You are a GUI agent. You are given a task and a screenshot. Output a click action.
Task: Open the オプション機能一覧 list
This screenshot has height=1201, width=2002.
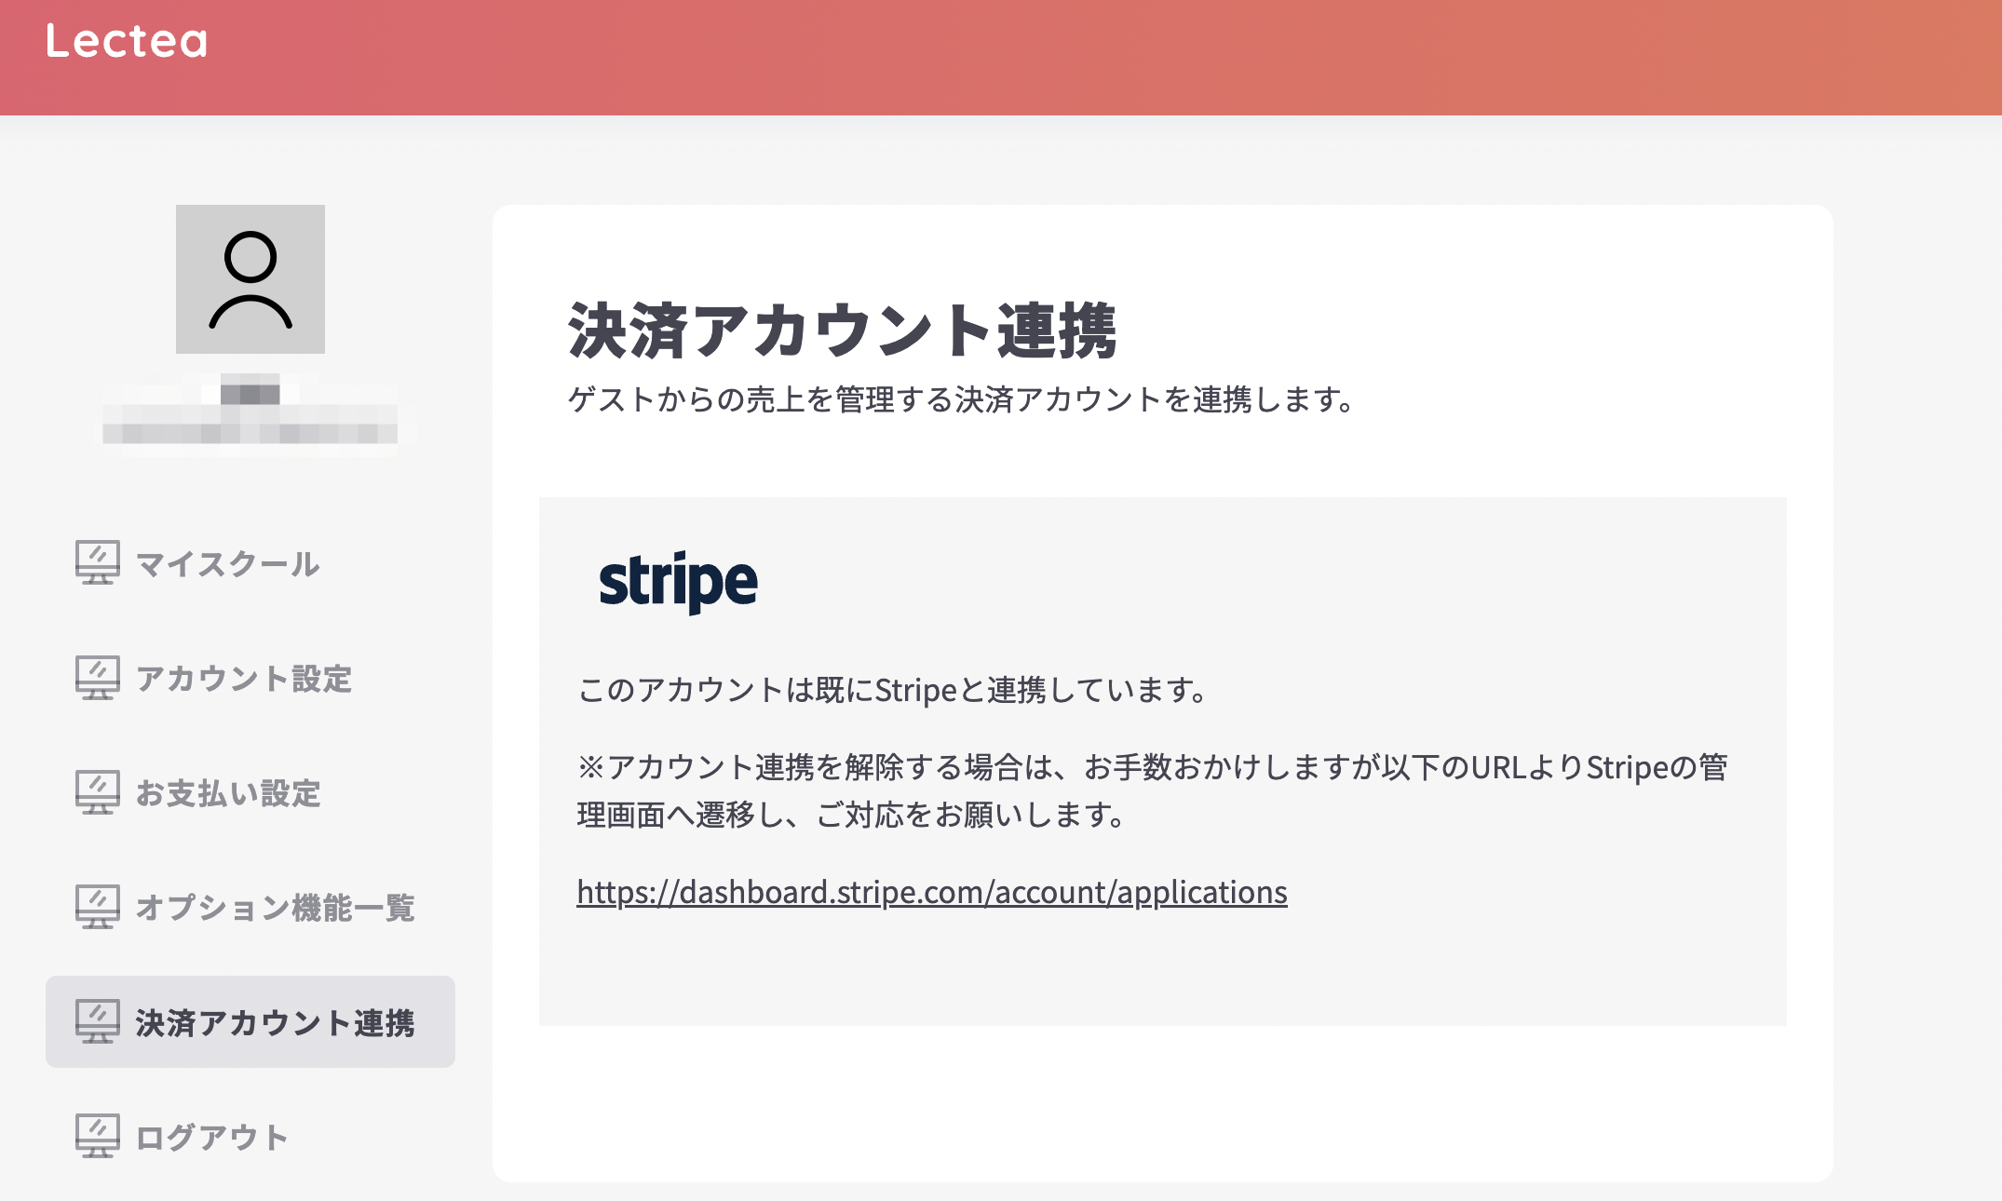tap(276, 909)
